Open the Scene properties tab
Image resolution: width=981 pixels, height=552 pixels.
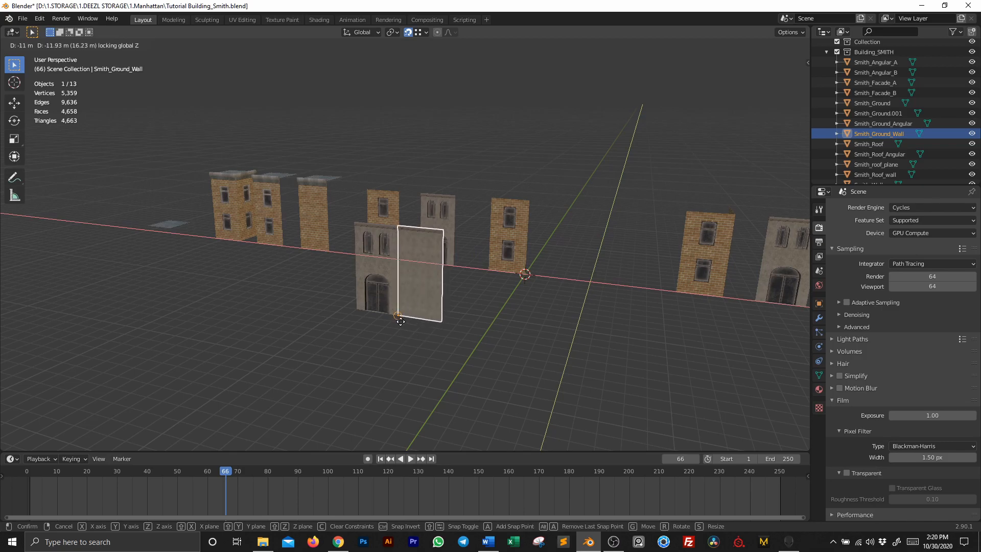[x=819, y=270]
